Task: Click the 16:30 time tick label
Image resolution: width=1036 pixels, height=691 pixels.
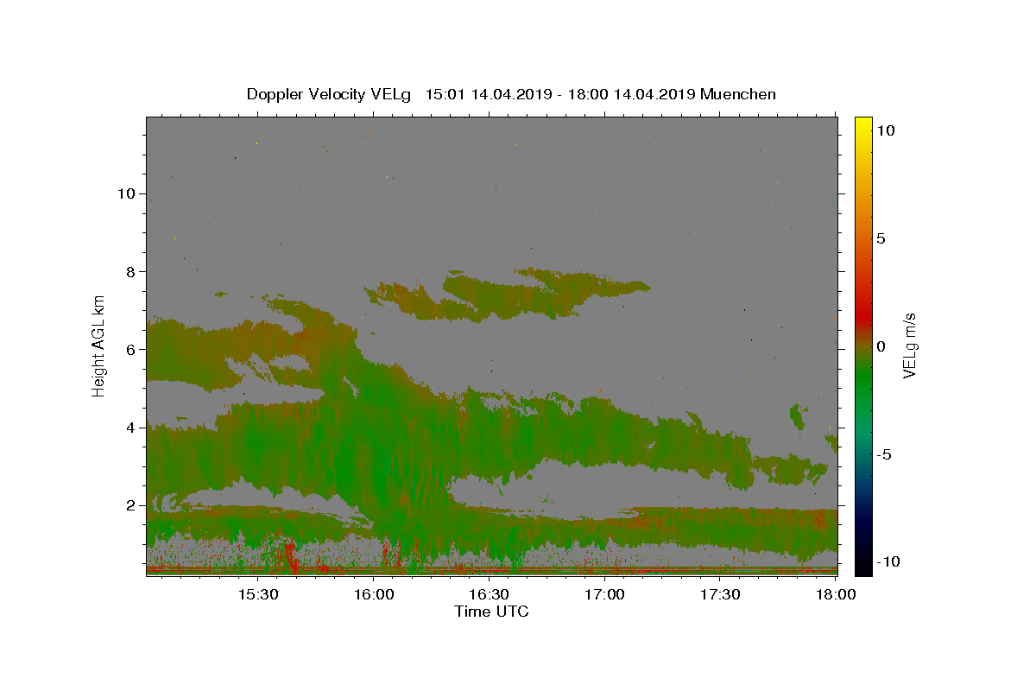Action: (x=489, y=594)
